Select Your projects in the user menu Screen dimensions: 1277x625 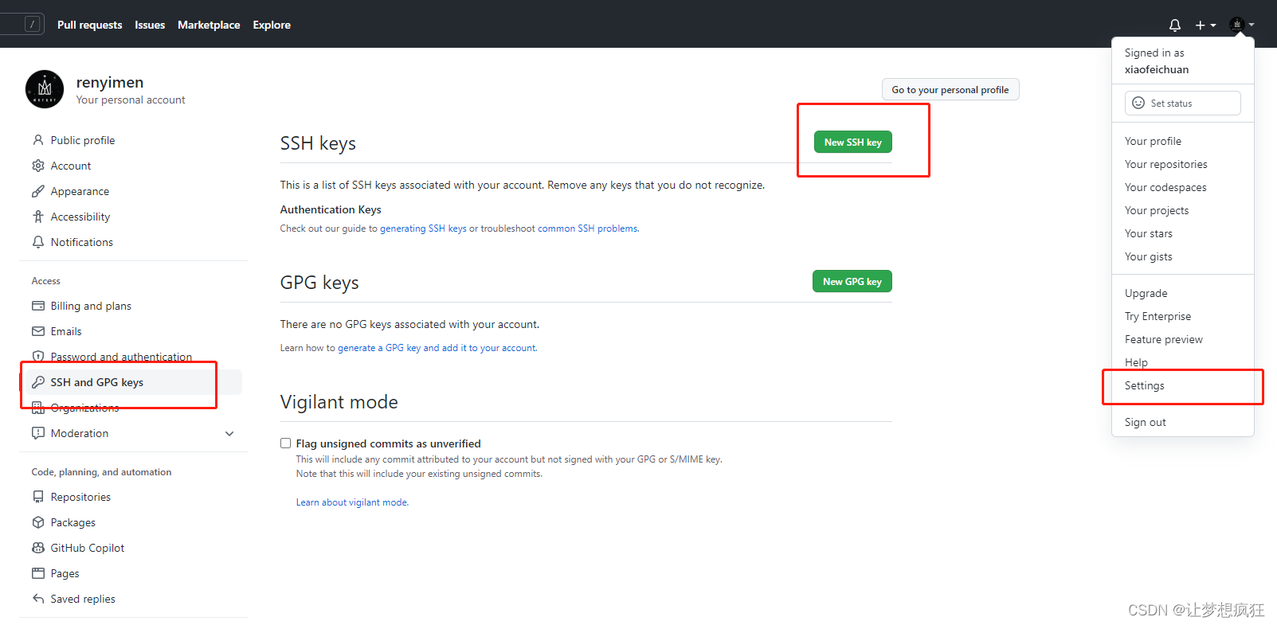1183,210
